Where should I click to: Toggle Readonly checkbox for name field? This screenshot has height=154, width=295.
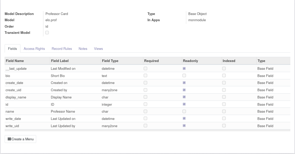tap(184, 111)
